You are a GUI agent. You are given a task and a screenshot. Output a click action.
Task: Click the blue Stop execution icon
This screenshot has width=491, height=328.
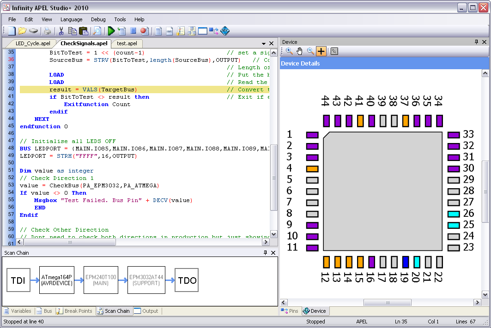(133, 31)
